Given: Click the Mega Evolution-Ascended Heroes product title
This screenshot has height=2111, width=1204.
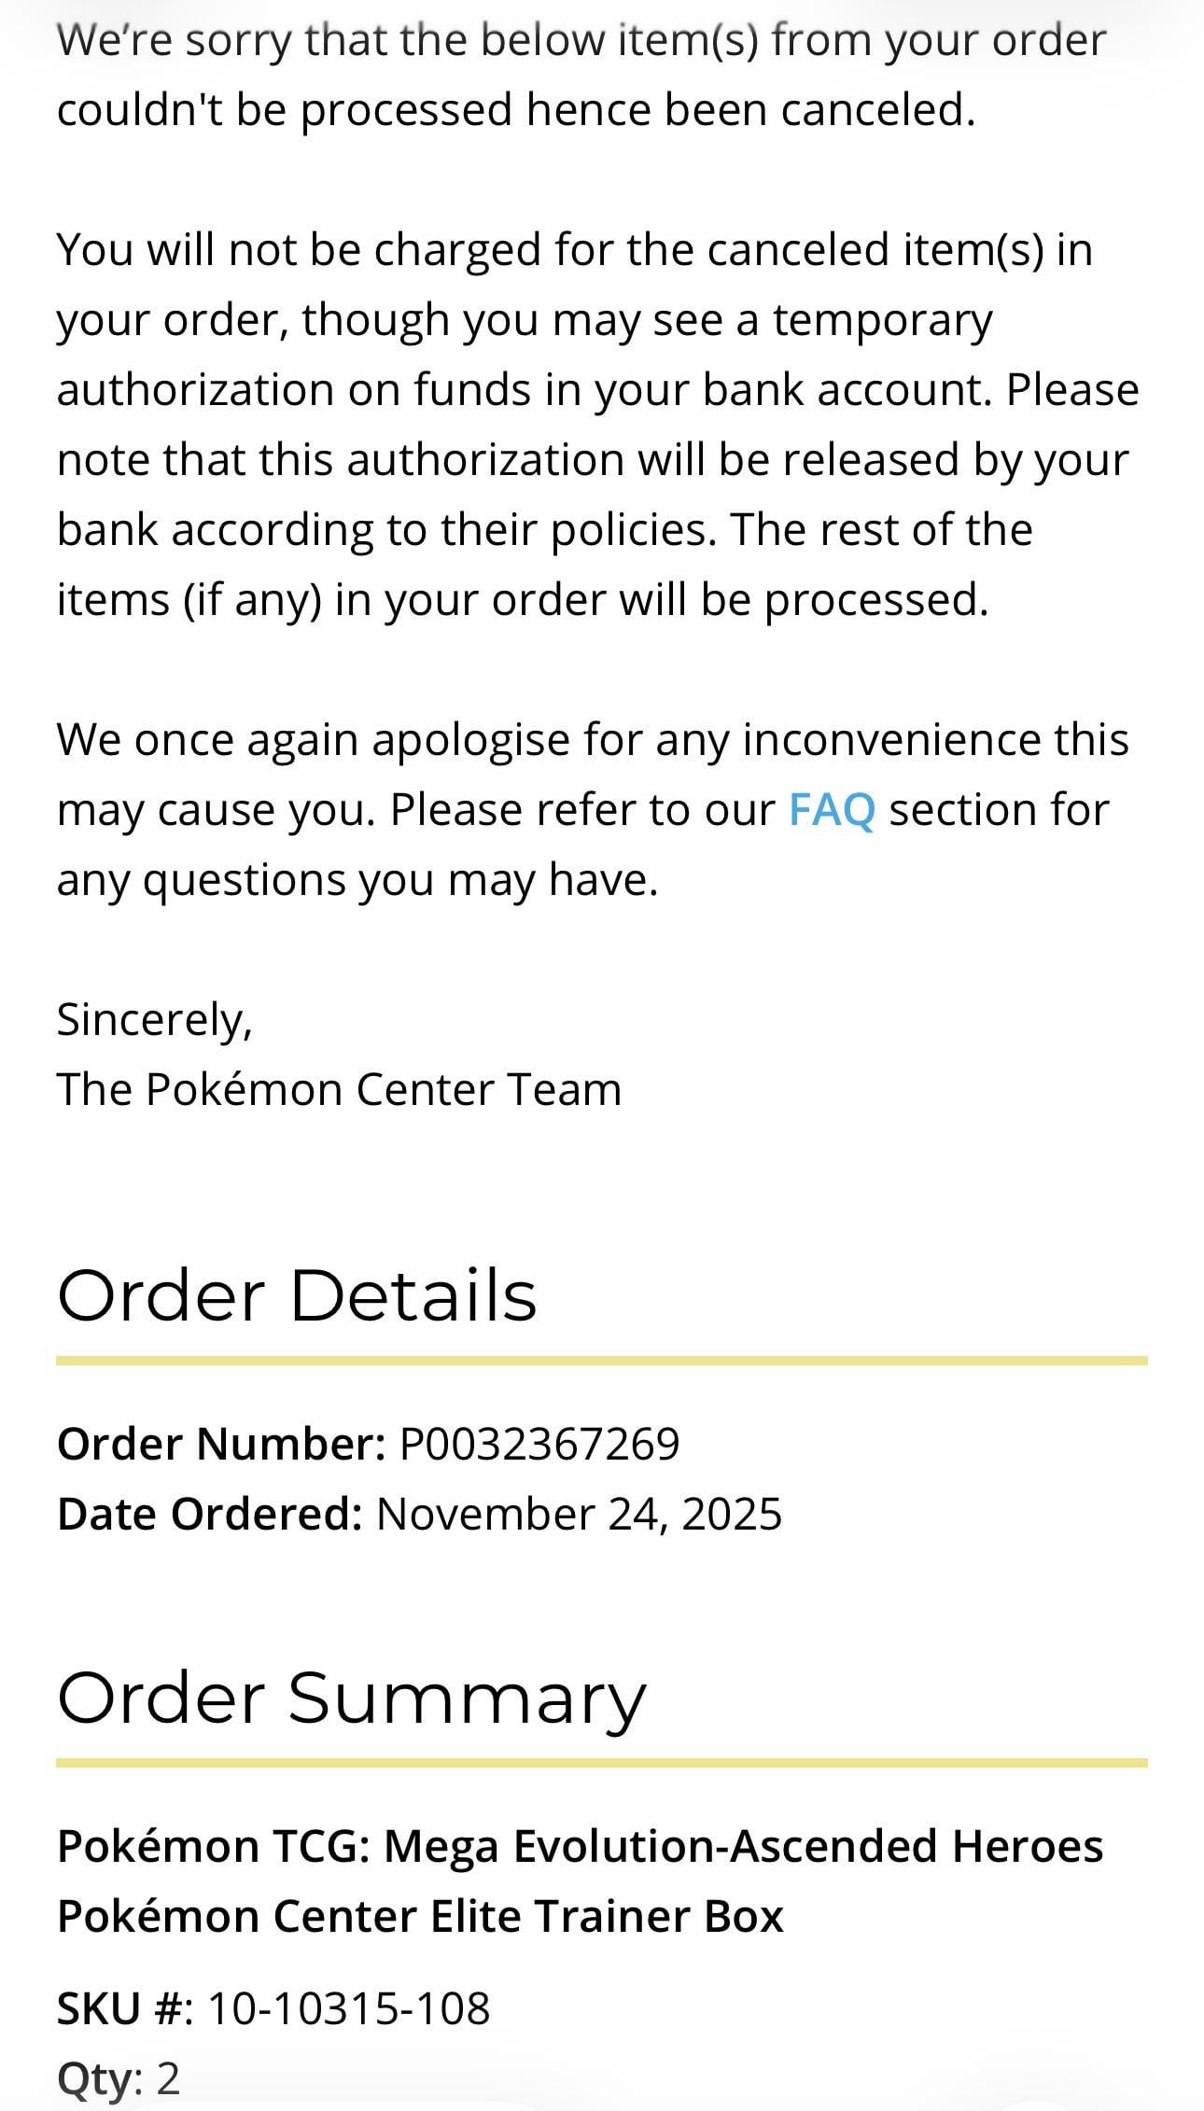Looking at the screenshot, I should click(x=580, y=1845).
